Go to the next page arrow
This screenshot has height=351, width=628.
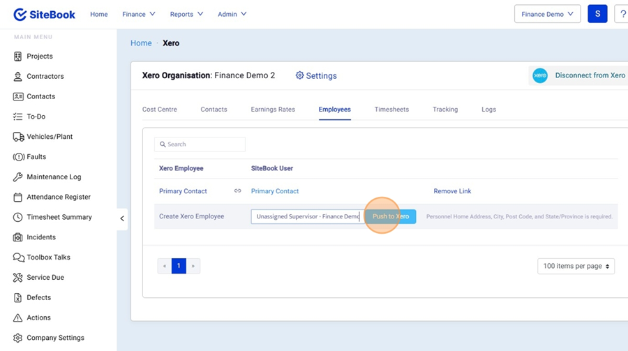tap(193, 266)
